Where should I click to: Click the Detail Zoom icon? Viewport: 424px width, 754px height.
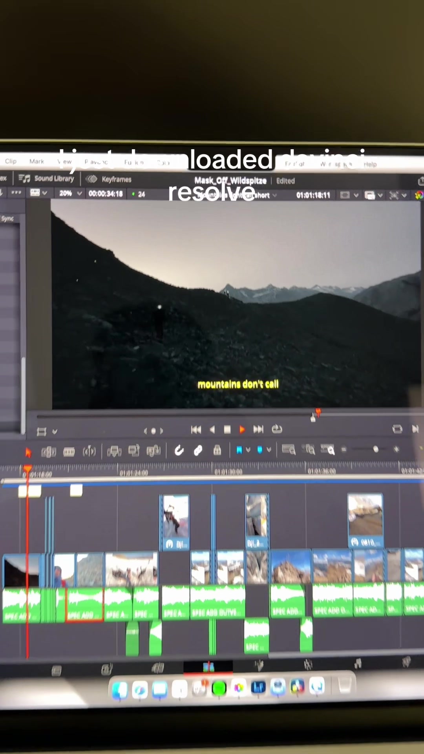pyautogui.click(x=308, y=449)
